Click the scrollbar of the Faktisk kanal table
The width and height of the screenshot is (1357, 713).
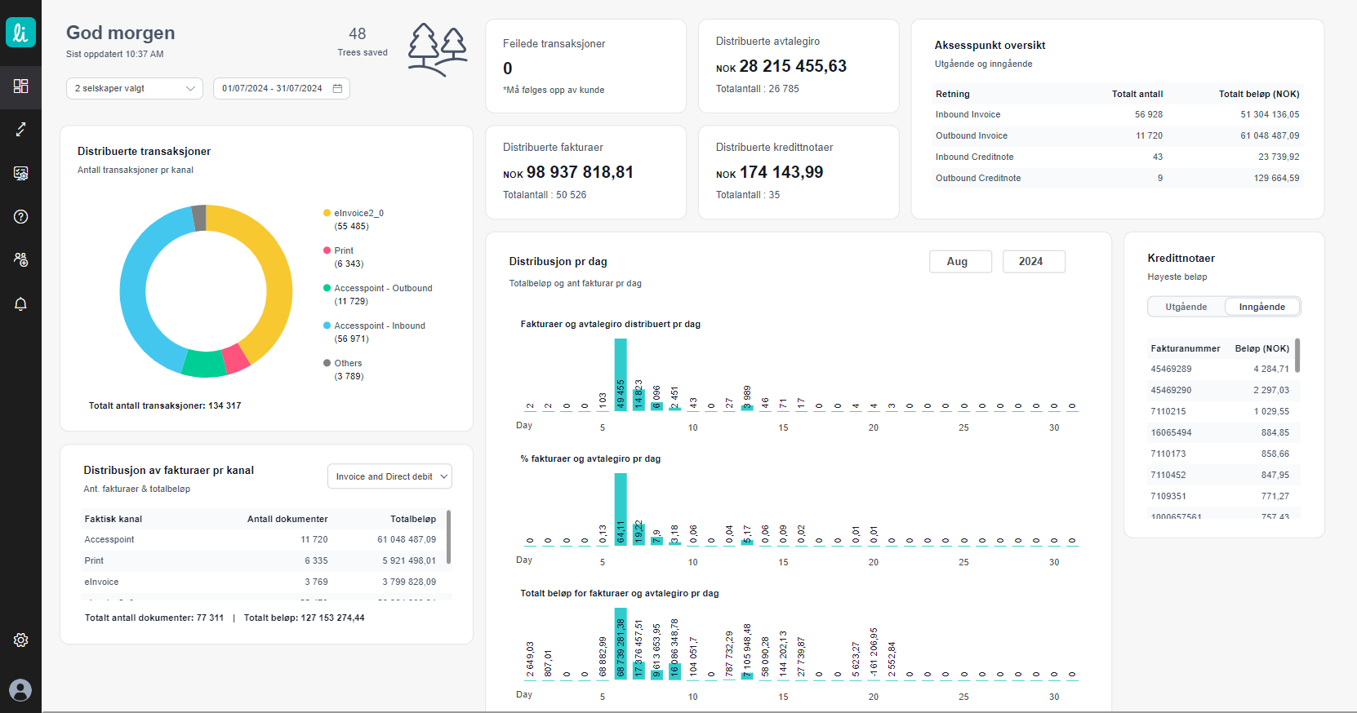449,536
